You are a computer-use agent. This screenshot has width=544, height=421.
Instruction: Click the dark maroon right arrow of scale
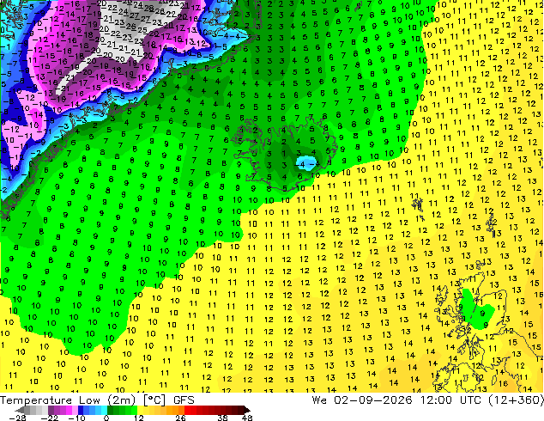click(247, 410)
